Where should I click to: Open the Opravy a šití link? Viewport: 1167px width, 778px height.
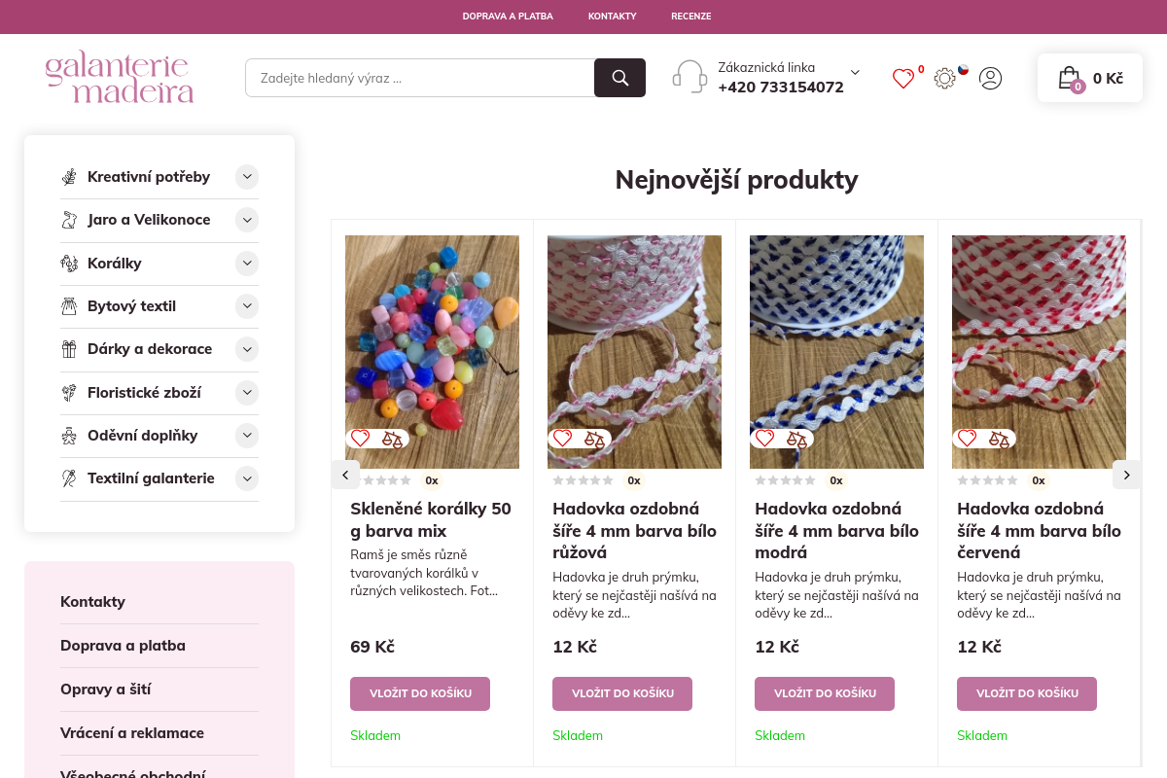[105, 689]
